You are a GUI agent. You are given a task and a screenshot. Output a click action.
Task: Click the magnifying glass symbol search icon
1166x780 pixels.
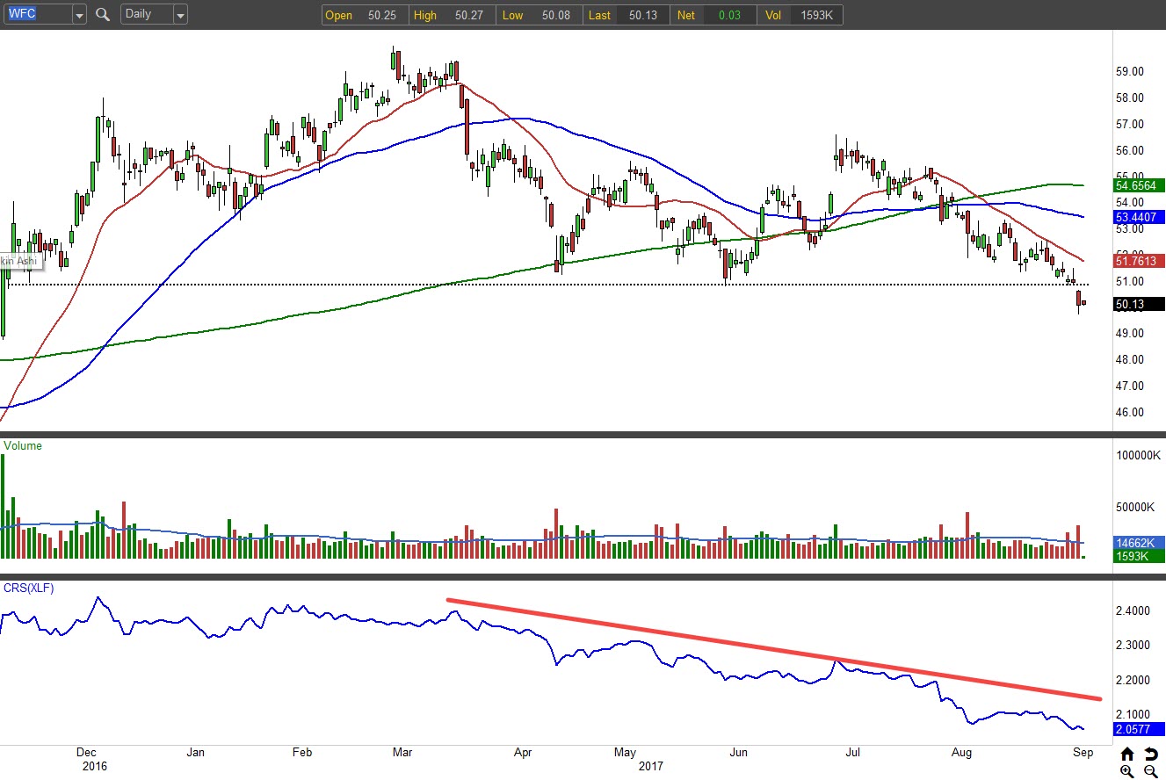click(103, 14)
